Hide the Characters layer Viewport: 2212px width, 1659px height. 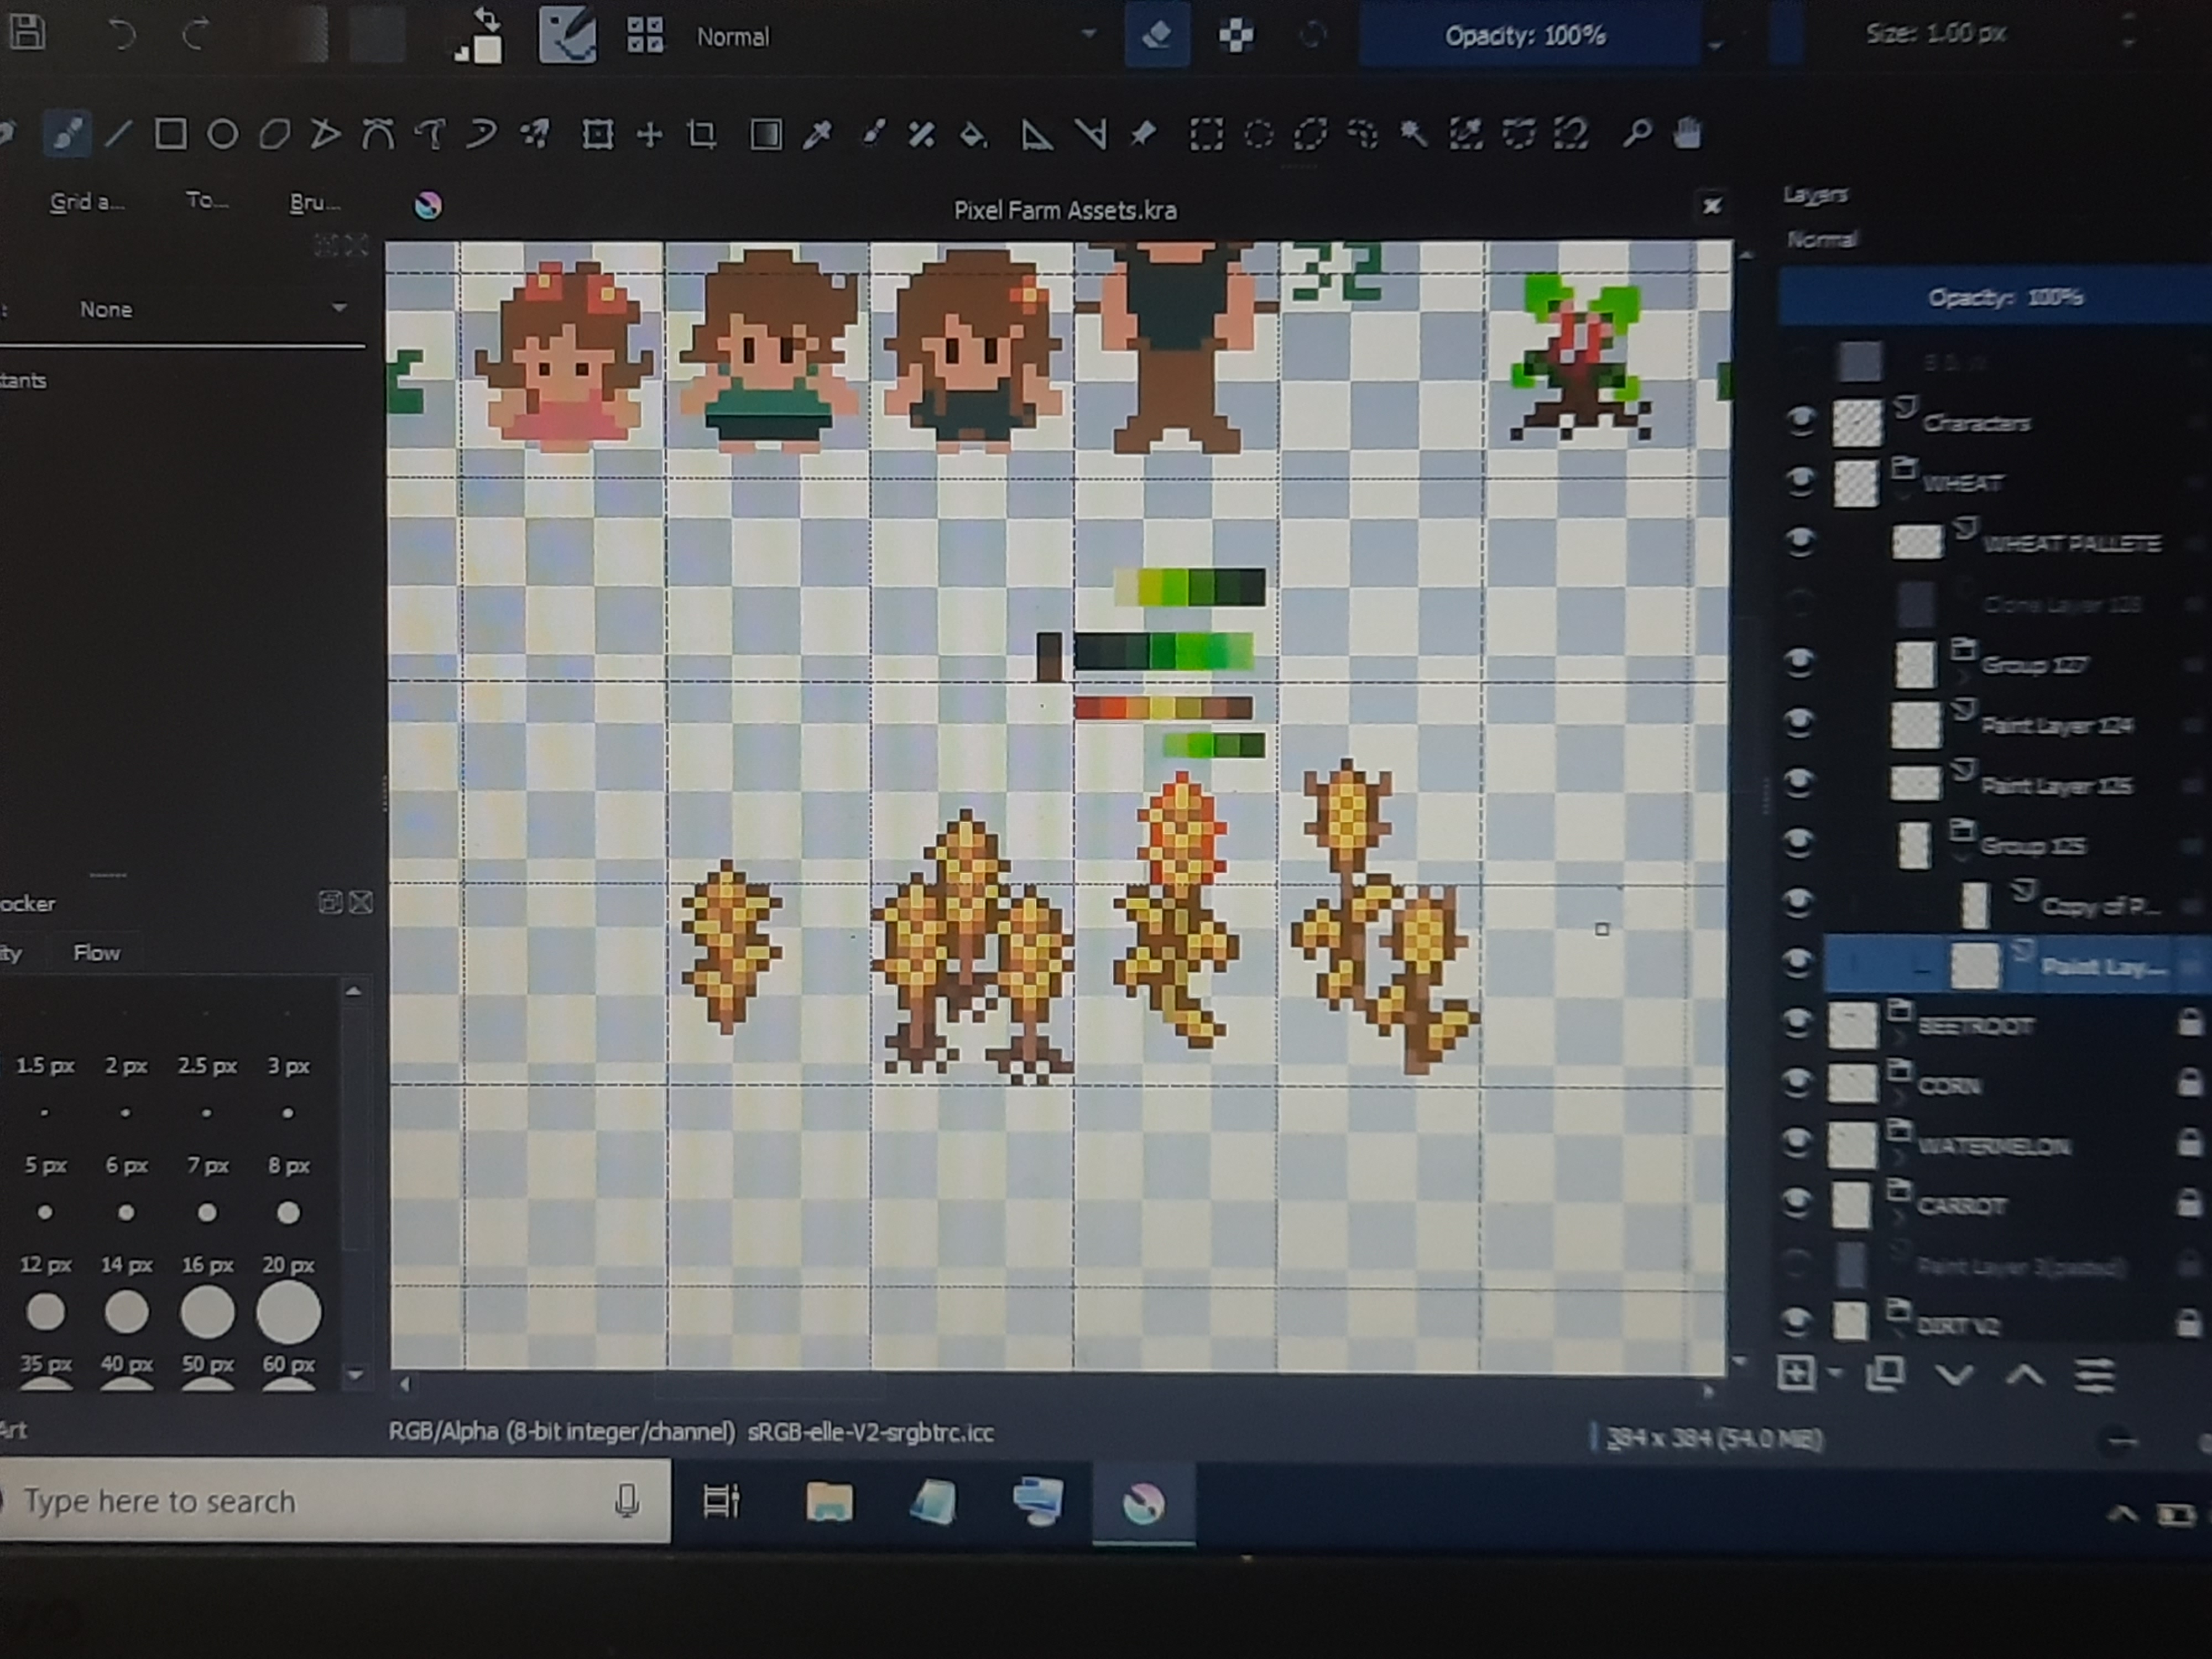pyautogui.click(x=1801, y=420)
